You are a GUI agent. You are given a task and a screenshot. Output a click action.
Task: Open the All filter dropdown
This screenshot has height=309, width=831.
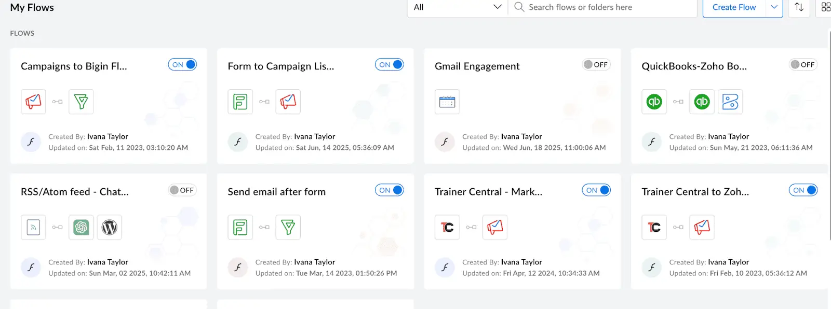pyautogui.click(x=458, y=7)
